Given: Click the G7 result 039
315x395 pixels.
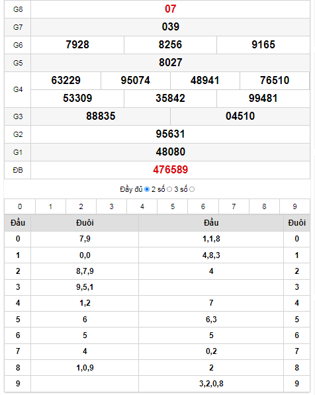Looking at the screenshot, I should [170, 27].
